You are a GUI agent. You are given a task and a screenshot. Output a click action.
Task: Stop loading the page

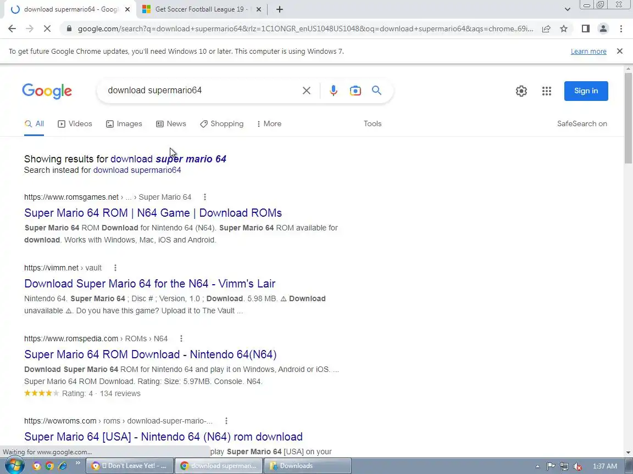click(x=47, y=29)
